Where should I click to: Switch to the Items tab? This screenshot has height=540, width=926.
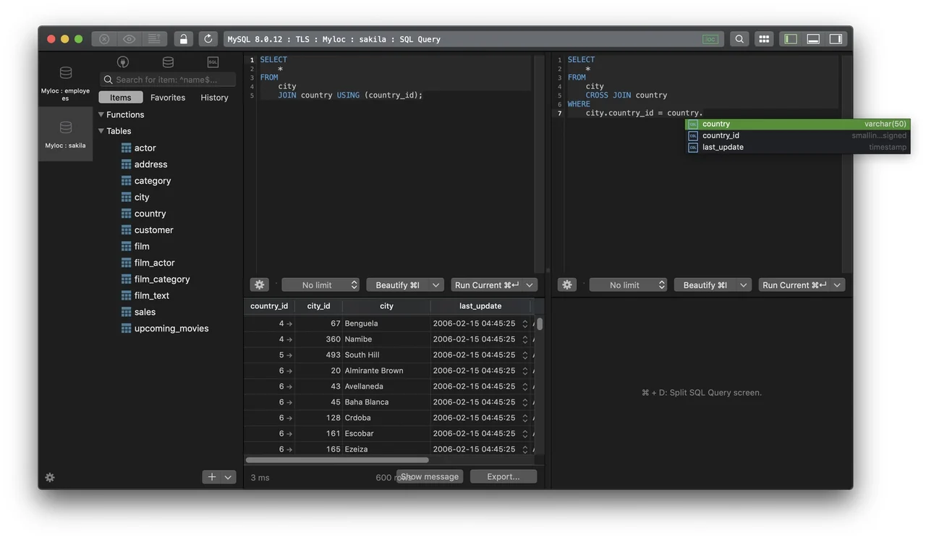point(121,98)
